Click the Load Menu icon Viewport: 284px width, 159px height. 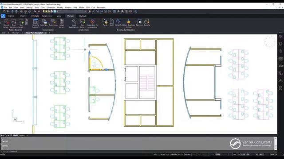pos(62,22)
